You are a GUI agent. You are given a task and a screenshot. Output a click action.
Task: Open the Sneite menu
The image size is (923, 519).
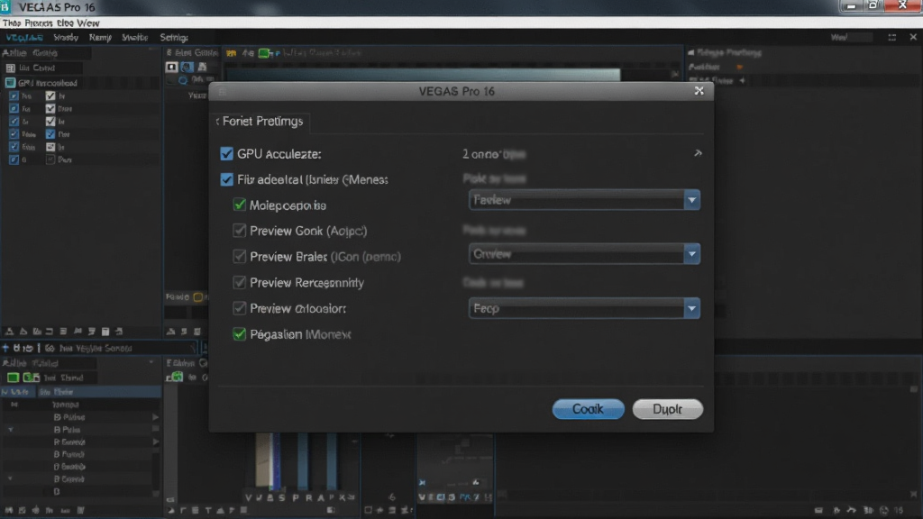[x=135, y=37]
